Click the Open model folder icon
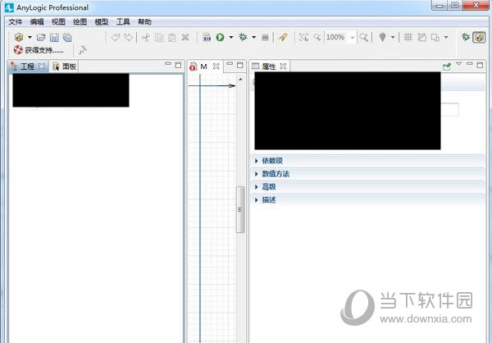 click(41, 38)
